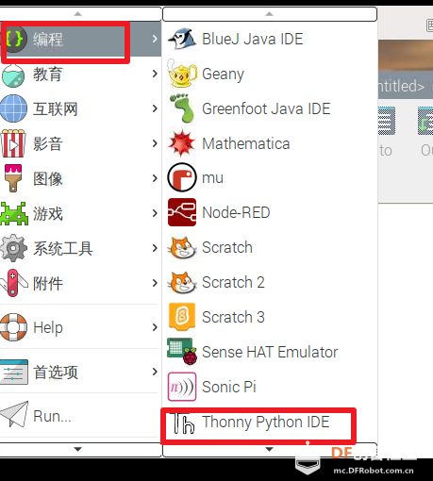The image size is (433, 481).
Task: Open the 影音 menu category
Action: coord(80,143)
